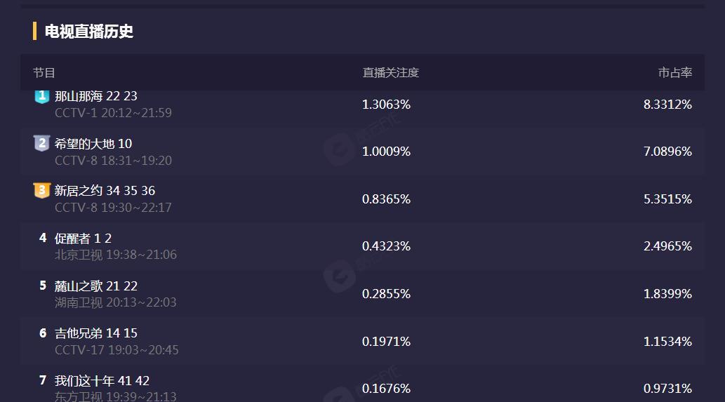Screen dimensions: 725x402
Task: Click the 电视直播历史 section heading
Action: coord(88,31)
